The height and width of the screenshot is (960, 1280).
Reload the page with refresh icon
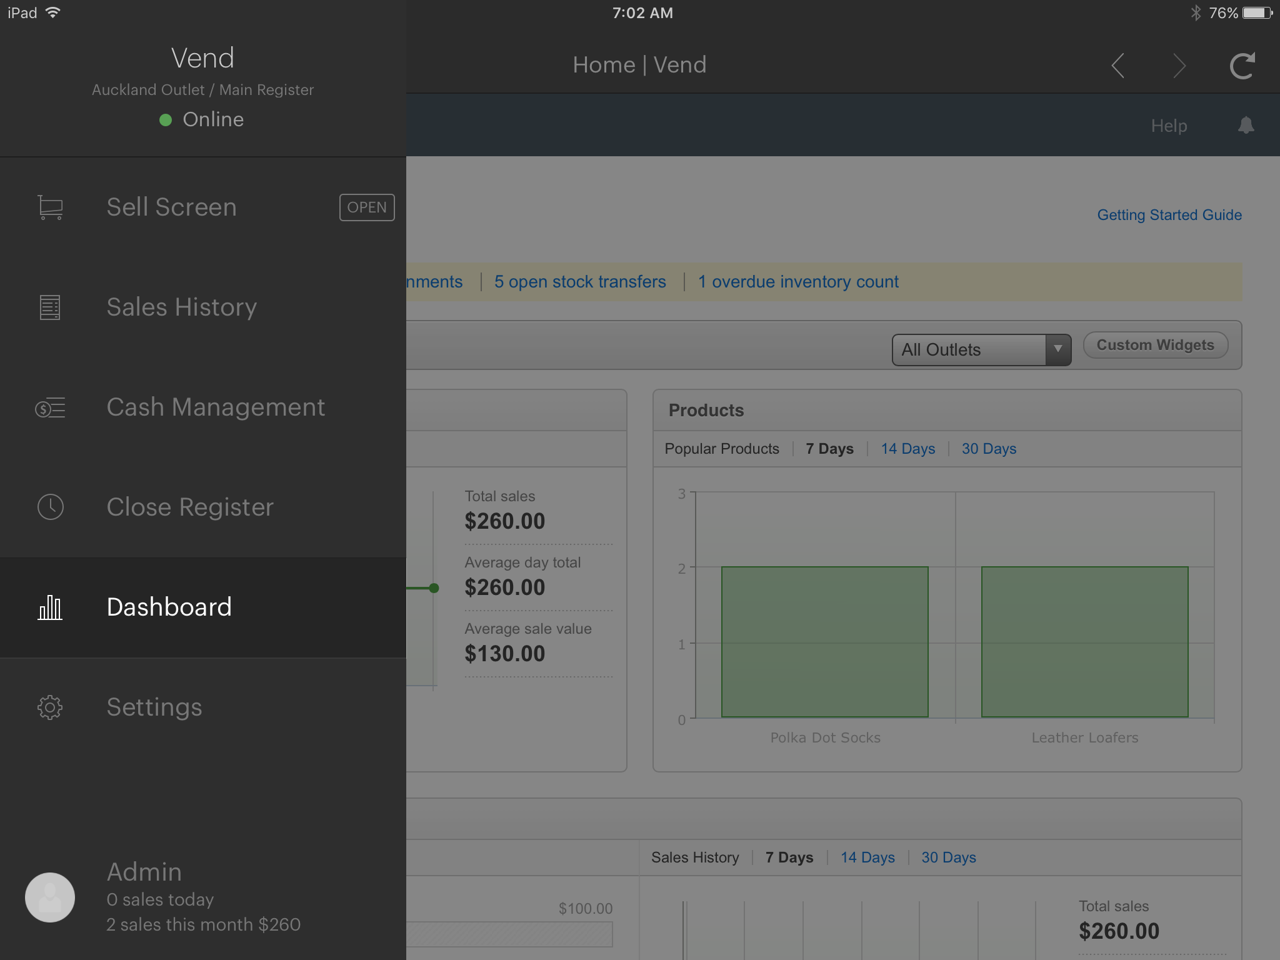point(1242,66)
